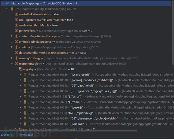Click the watch glasses icon for this.handlerMappings
The width and height of the screenshot is (174, 139).
click(x=8, y=3)
